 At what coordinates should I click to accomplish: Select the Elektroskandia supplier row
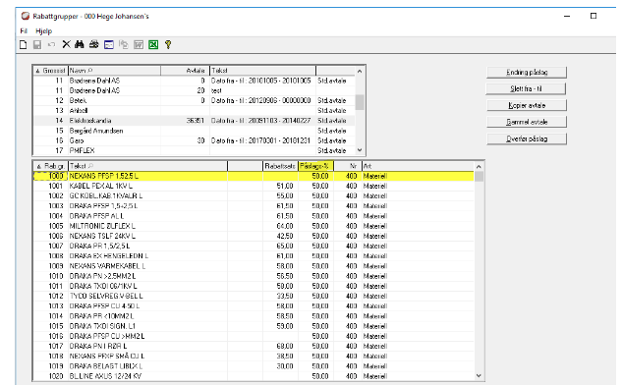click(x=195, y=121)
